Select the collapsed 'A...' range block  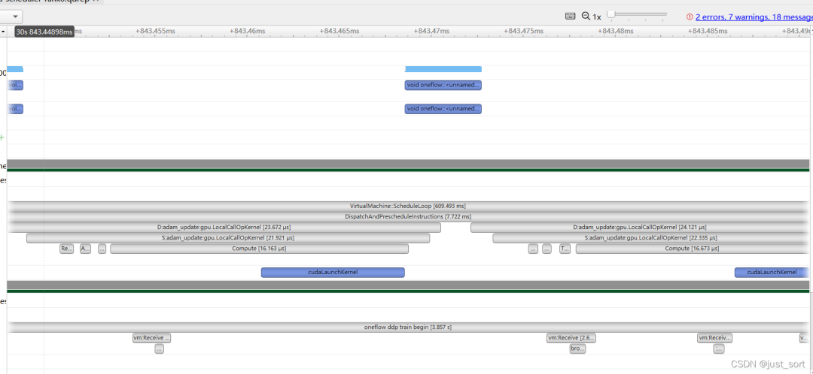coord(86,249)
